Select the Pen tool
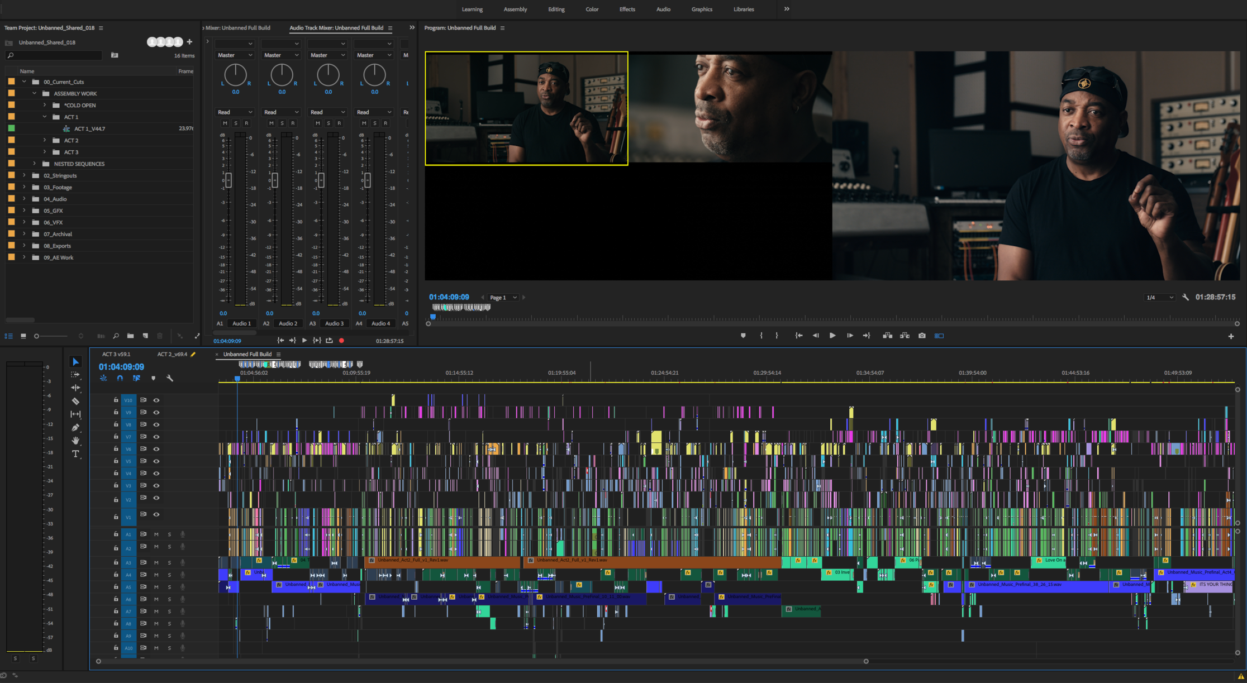This screenshot has width=1247, height=683. [x=75, y=427]
